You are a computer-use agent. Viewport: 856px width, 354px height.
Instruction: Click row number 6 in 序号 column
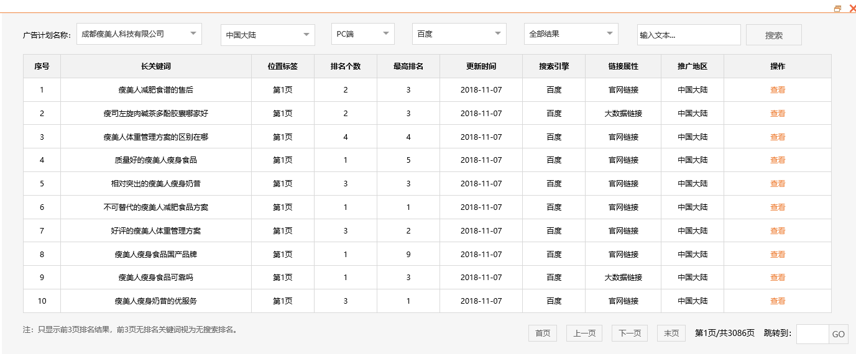(42, 207)
